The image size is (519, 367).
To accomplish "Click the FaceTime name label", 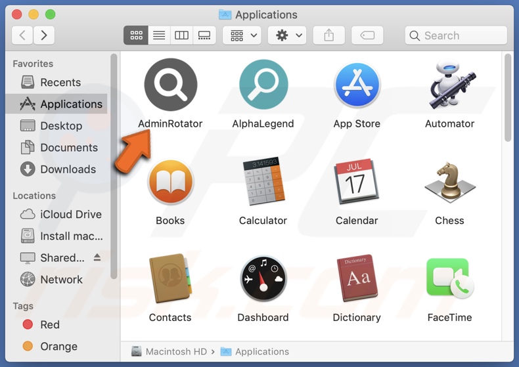I will [x=450, y=317].
